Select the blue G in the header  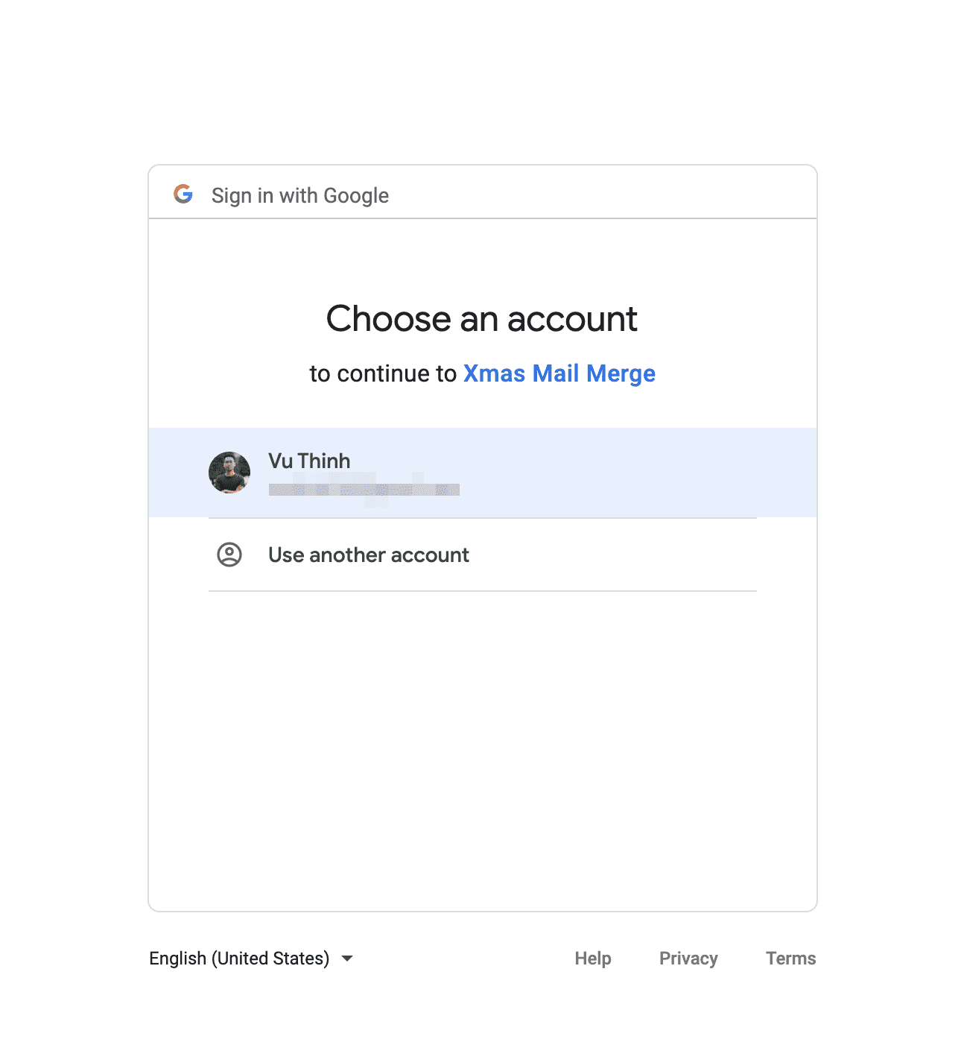(183, 195)
